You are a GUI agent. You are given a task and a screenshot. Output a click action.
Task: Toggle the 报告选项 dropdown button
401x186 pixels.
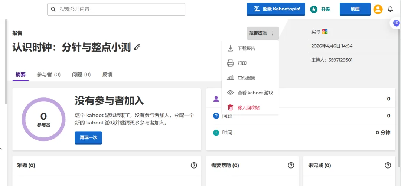point(263,33)
